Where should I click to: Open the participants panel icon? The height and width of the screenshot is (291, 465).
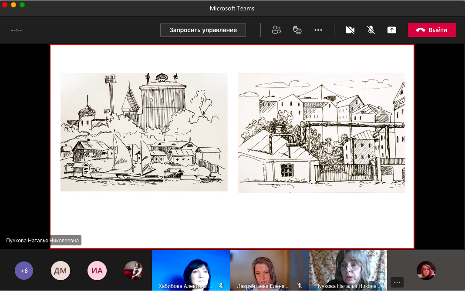276,30
